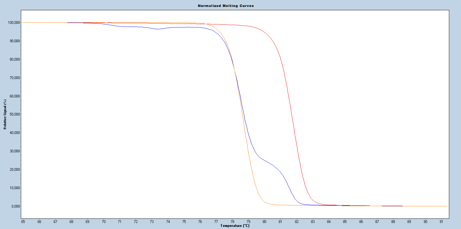461x229 pixels.
Task: Click the '65' tick on the temperature axis
Action: tap(23, 222)
